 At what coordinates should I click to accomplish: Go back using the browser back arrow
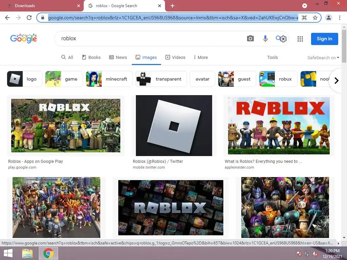click(x=7, y=18)
